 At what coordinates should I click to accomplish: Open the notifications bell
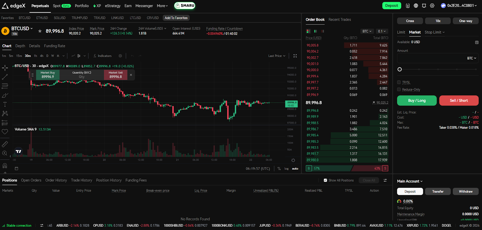tap(424, 6)
